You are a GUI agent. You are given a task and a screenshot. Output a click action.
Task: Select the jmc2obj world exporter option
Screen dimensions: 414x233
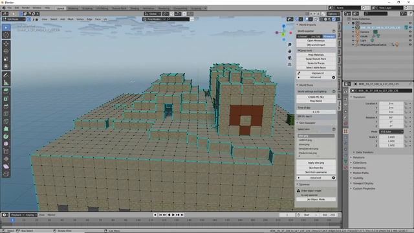click(316, 36)
